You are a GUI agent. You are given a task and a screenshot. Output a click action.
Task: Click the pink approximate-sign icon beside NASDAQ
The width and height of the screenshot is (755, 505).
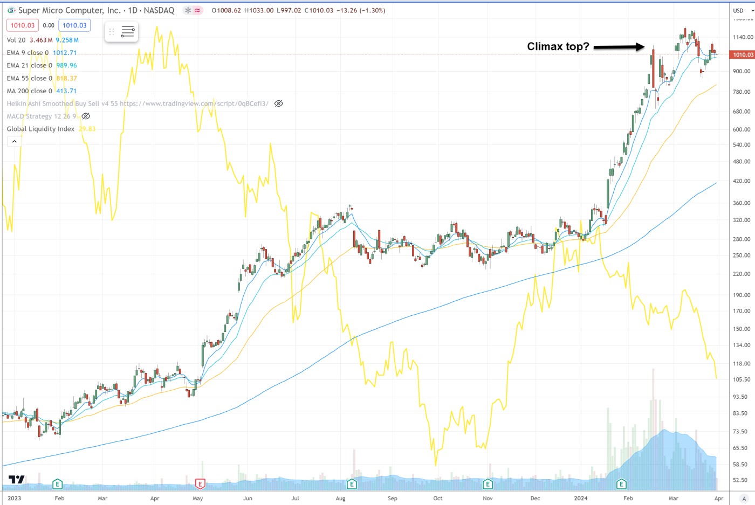coord(198,10)
